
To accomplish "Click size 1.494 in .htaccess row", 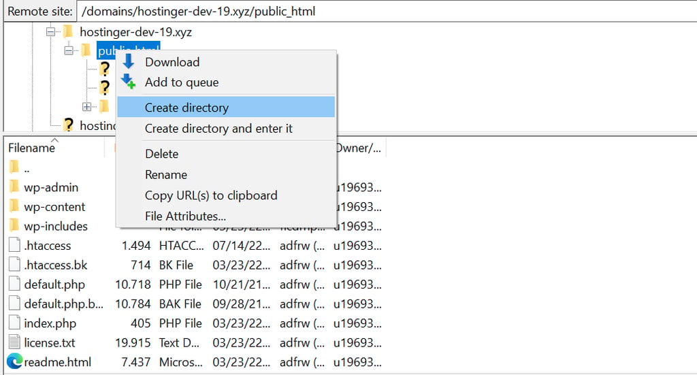I will pyautogui.click(x=136, y=246).
